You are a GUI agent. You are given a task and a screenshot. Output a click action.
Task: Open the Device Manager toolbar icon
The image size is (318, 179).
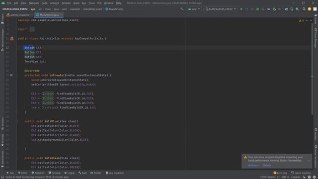pyautogui.click(x=292, y=9)
